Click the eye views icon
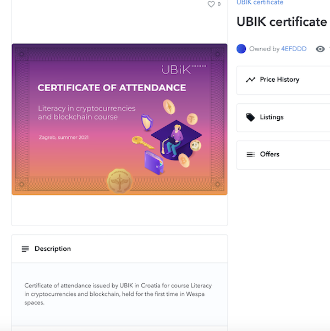 pos(320,49)
